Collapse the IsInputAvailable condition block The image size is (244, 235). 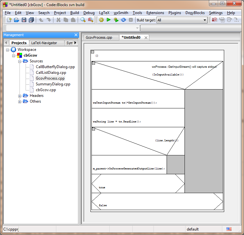coord(93,63)
